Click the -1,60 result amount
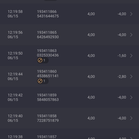Screen dimensions: 139x139 122,56
